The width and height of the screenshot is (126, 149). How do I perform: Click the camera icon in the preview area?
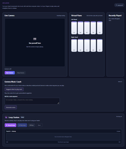click(x=35, y=39)
